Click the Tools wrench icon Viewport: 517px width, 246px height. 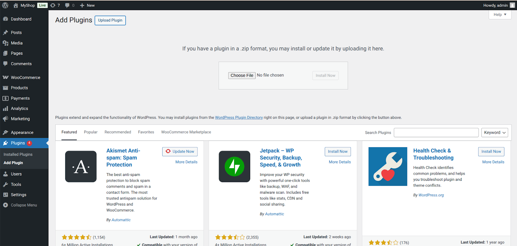click(x=5, y=184)
